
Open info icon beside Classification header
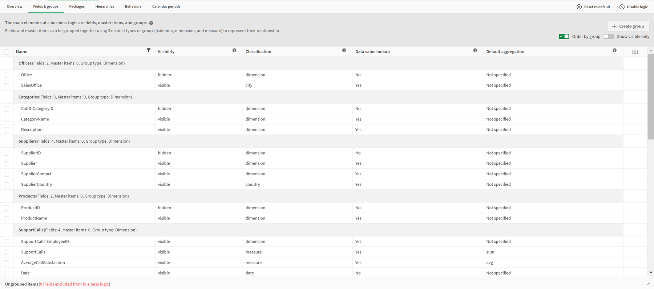[x=344, y=50]
